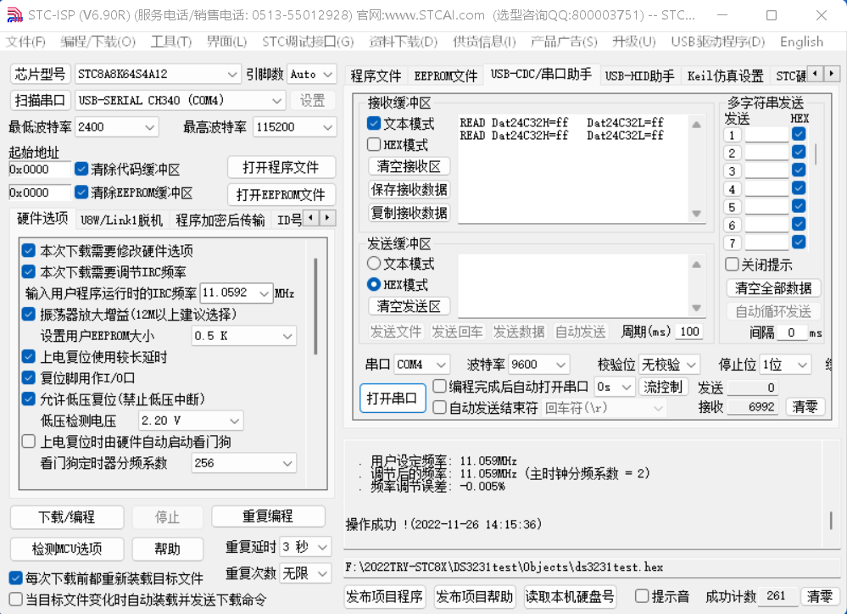Switch to EEPROM文件 tab

446,76
